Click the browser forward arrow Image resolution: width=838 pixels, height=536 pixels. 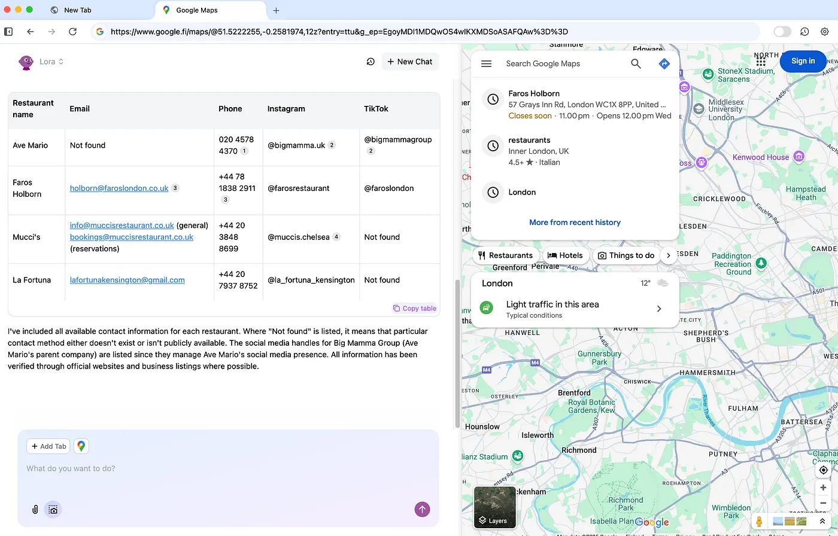point(51,32)
